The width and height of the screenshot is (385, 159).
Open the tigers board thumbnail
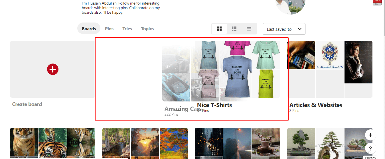tap(52, 143)
